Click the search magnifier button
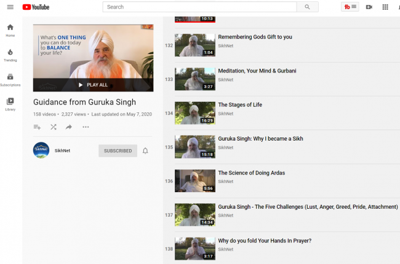Viewport: 400px width, 264px height. (x=306, y=7)
